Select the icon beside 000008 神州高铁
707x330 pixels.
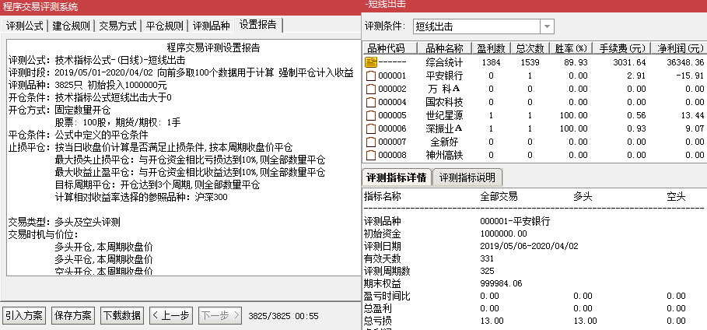tap(370, 155)
